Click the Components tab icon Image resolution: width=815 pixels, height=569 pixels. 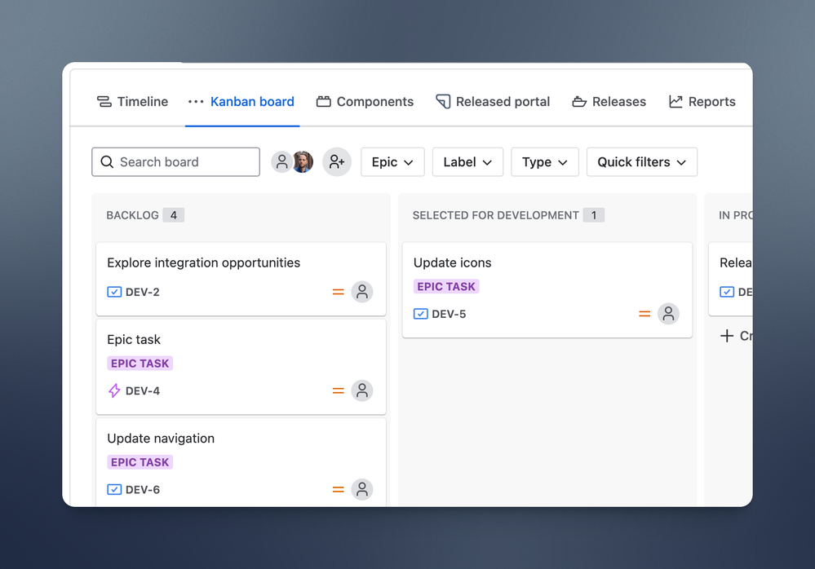[323, 102]
